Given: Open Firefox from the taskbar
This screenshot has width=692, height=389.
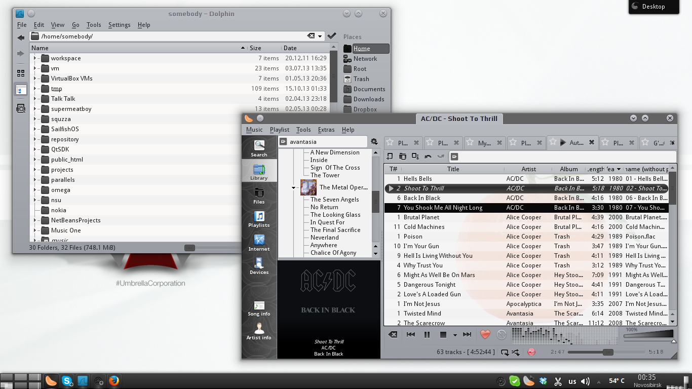Looking at the screenshot, I should pos(113,381).
